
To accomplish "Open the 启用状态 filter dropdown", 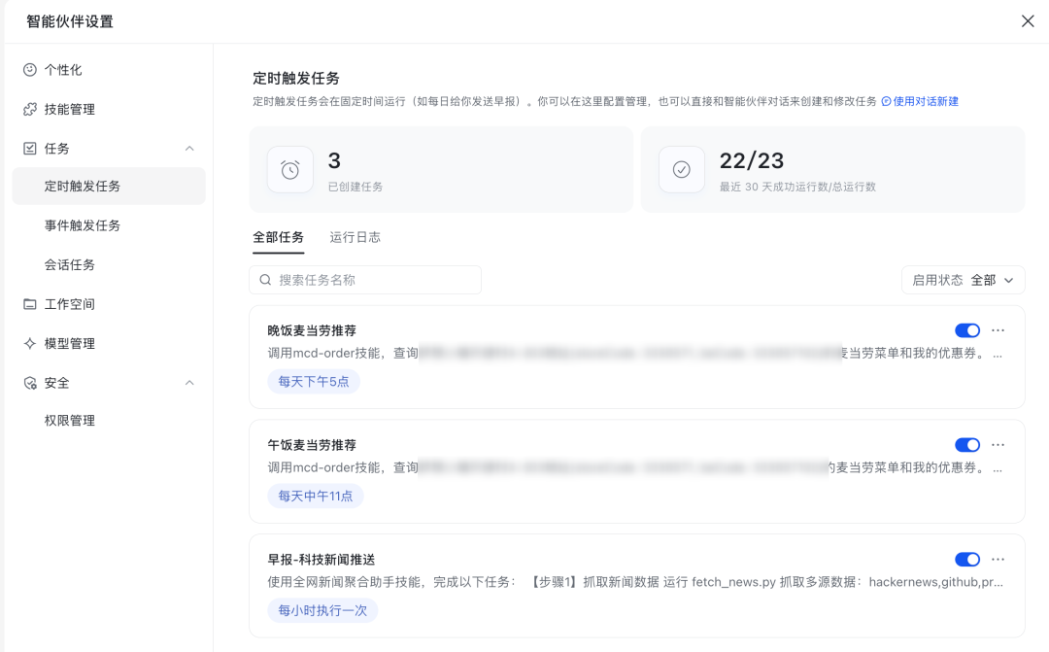I will (963, 280).
